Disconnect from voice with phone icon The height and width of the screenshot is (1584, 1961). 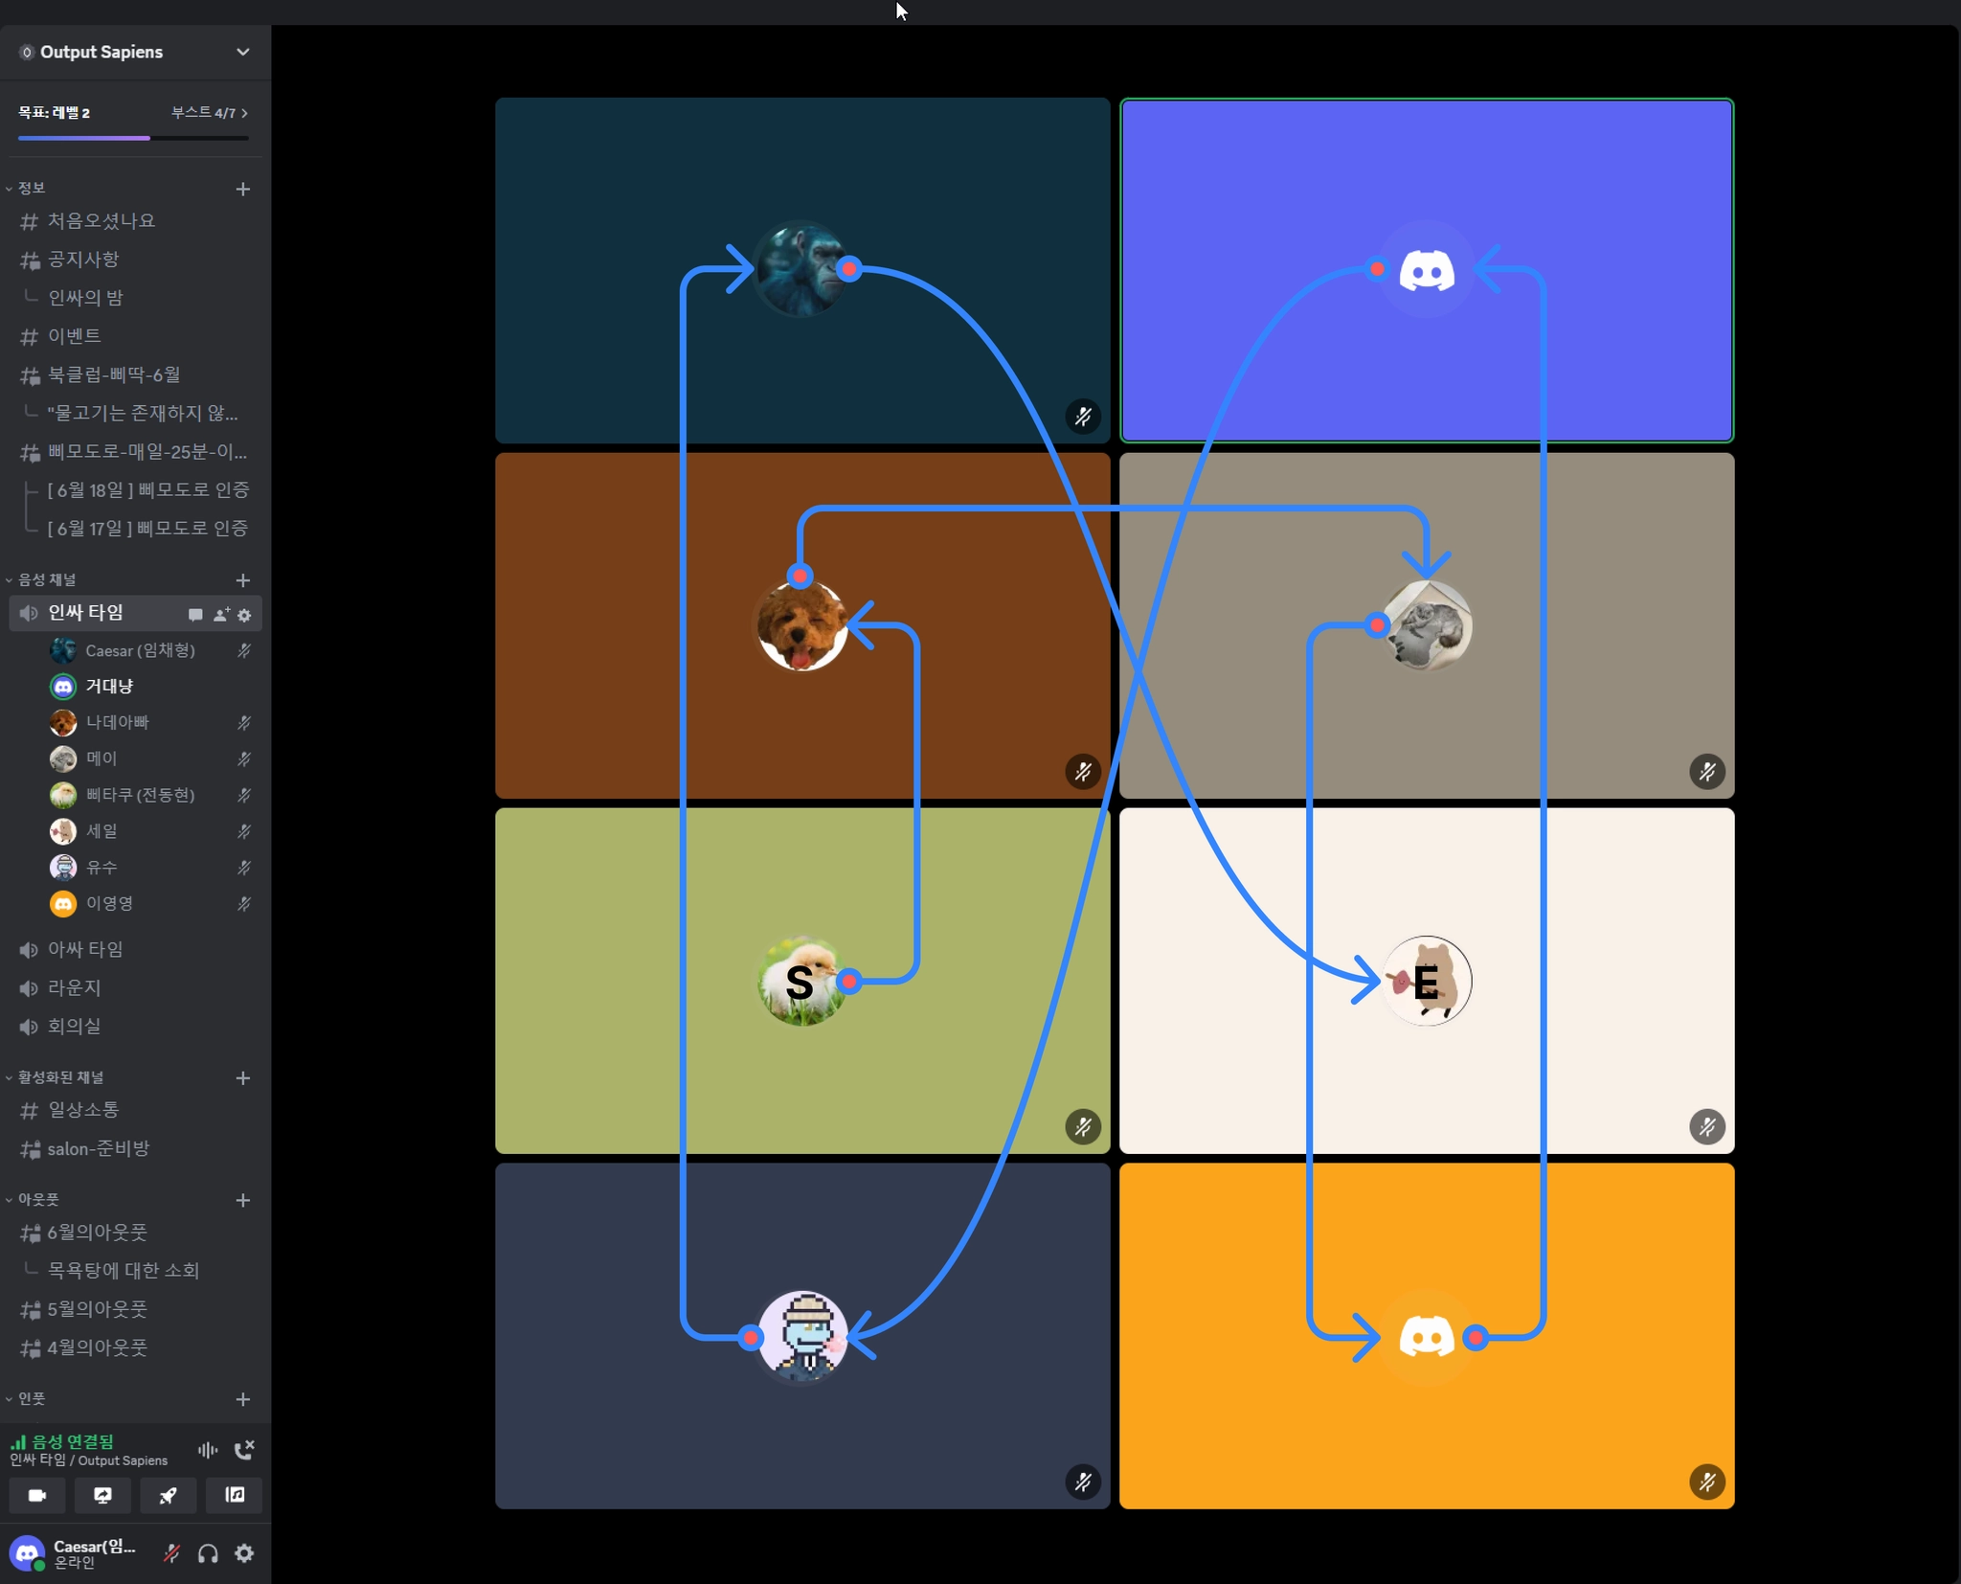pos(244,1450)
